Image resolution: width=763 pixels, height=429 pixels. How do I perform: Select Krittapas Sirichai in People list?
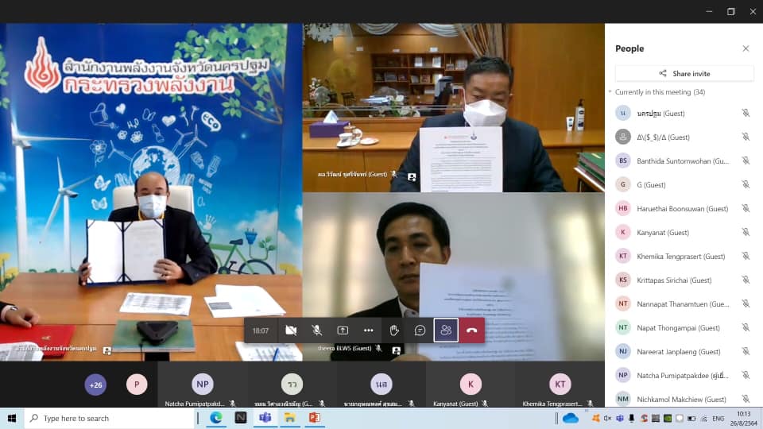pos(684,280)
